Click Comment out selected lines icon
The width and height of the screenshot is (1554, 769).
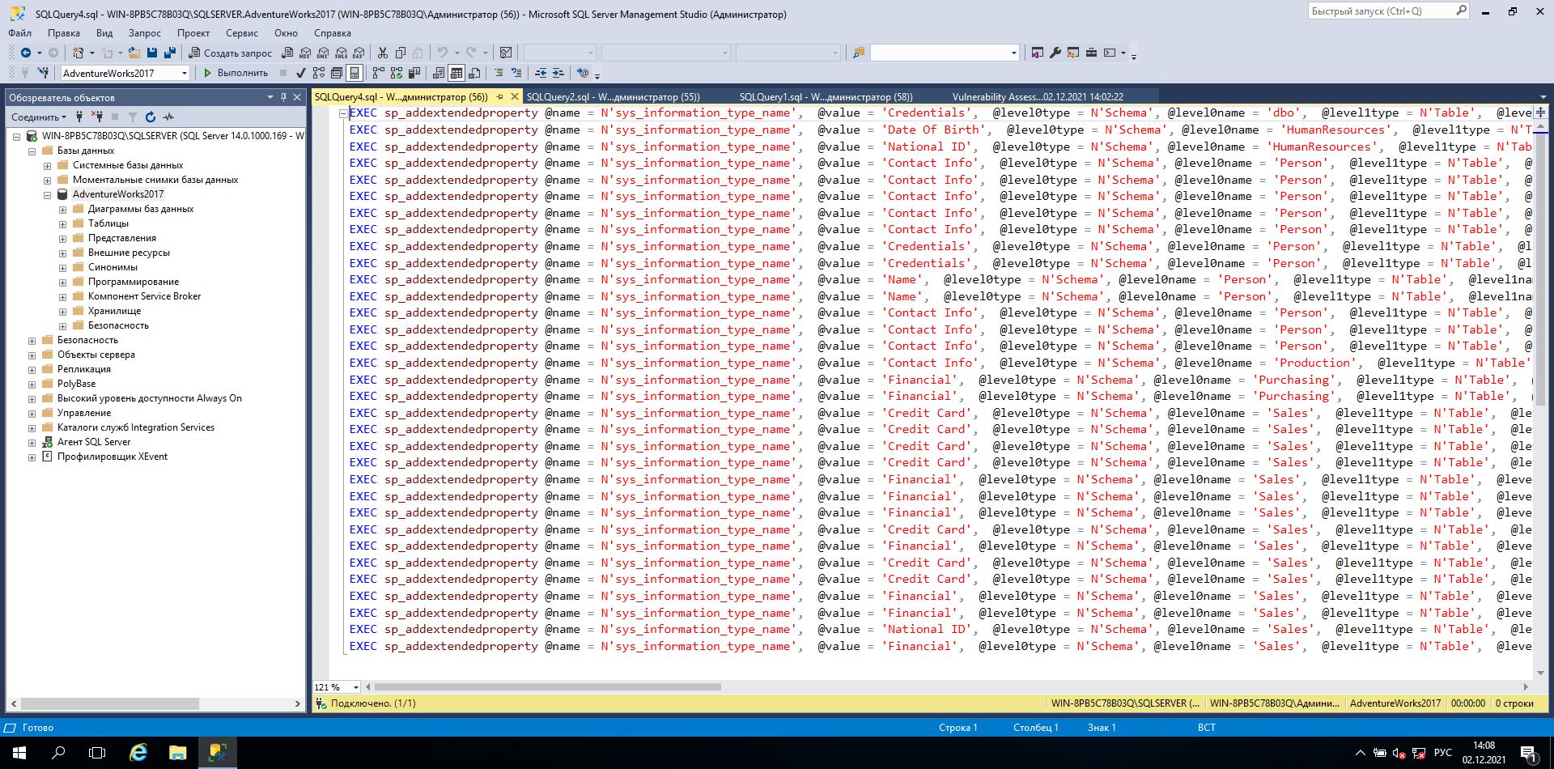pos(499,73)
